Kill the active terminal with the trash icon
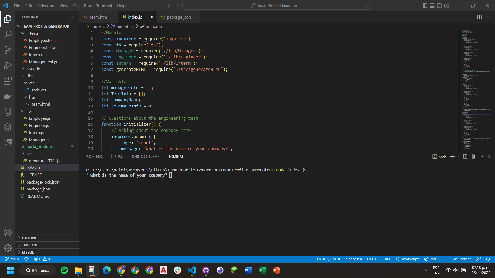495x278 pixels. click(473, 156)
